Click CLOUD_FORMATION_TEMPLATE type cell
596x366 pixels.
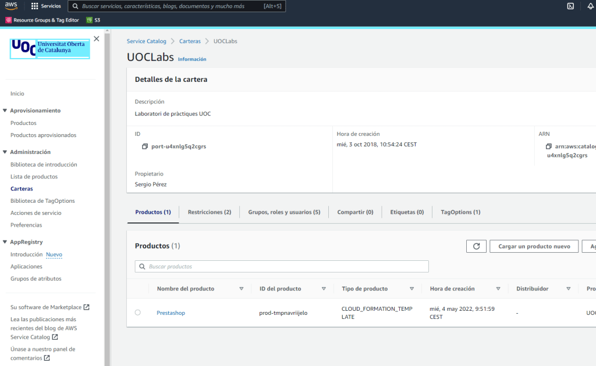click(x=377, y=313)
